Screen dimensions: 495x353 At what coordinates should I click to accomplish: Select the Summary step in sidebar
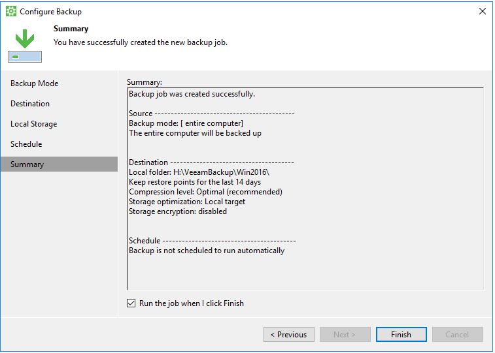coord(59,164)
